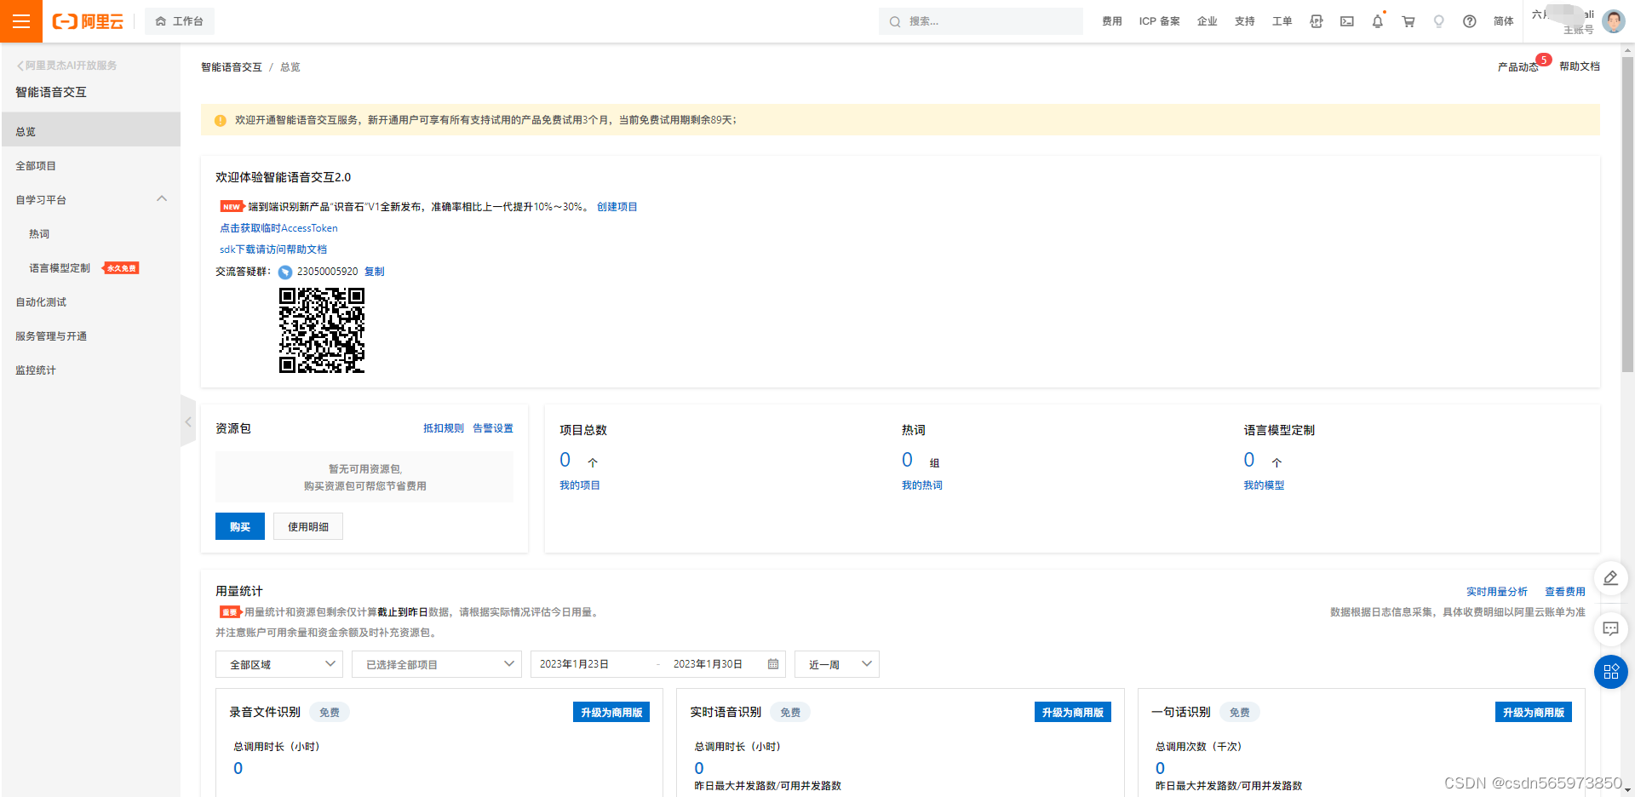Click the Alibaba Cloud logo
1635x797 pixels.
[x=88, y=21]
